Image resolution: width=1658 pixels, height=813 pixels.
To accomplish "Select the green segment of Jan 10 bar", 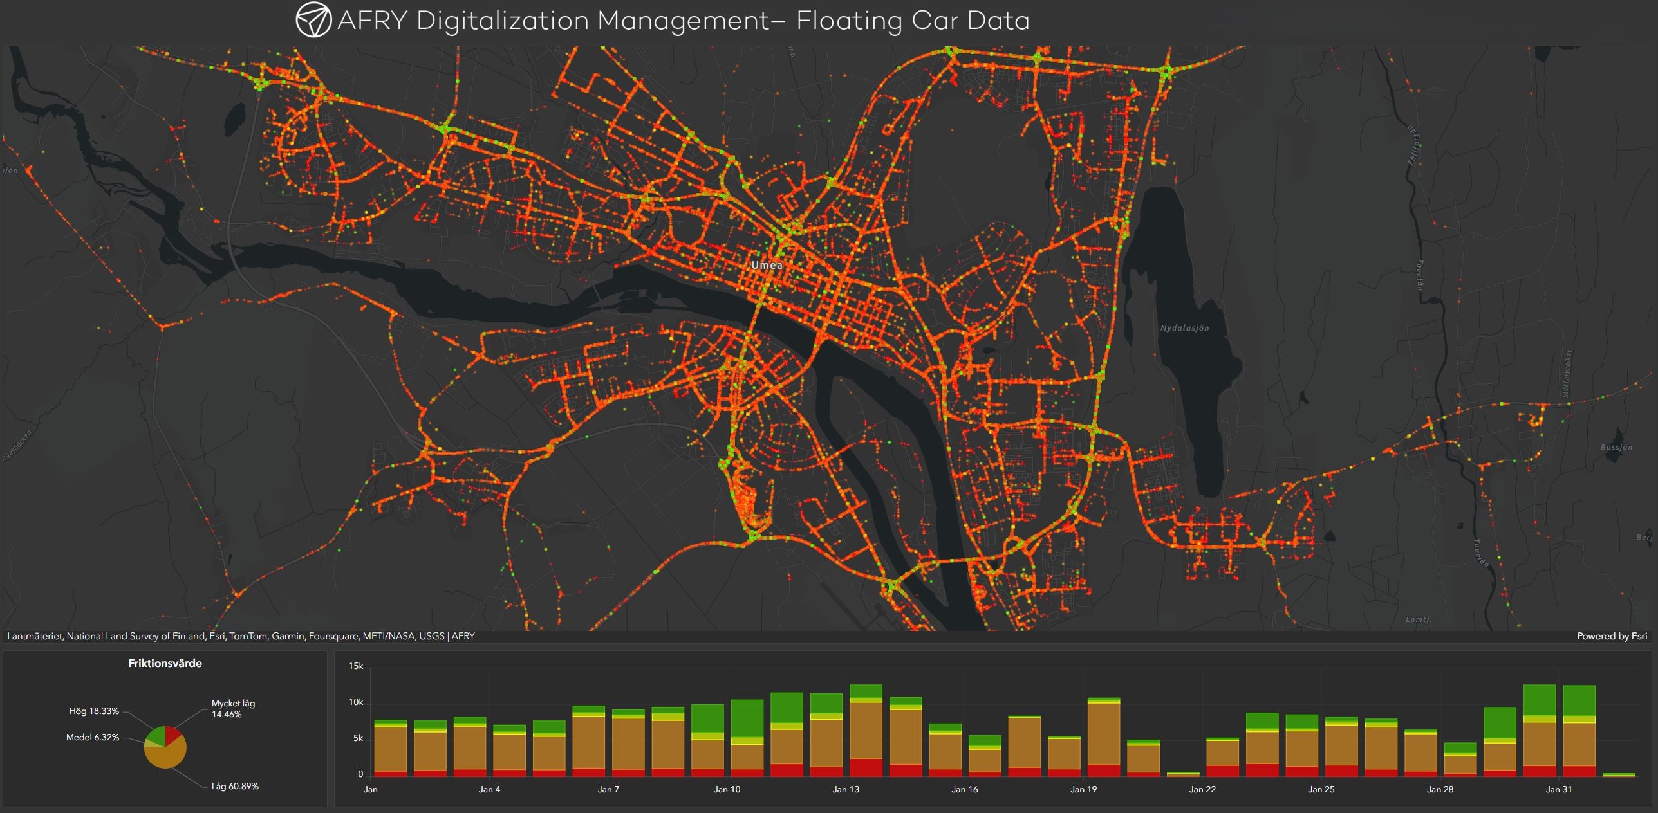I will (x=747, y=718).
